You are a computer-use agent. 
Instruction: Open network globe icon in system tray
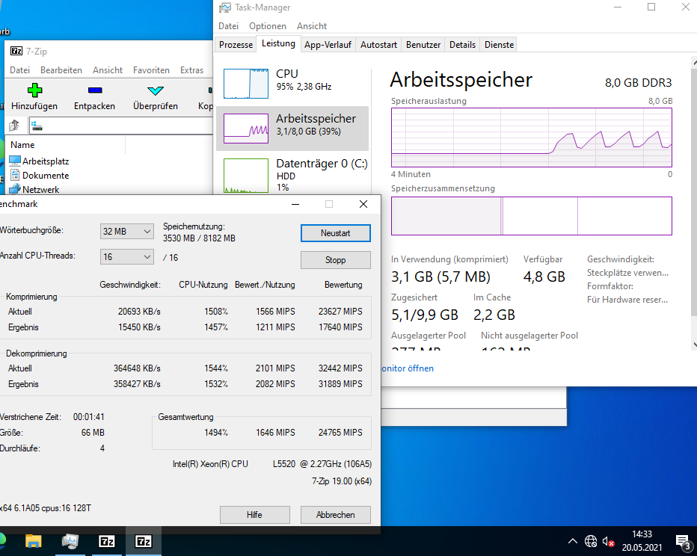click(591, 541)
